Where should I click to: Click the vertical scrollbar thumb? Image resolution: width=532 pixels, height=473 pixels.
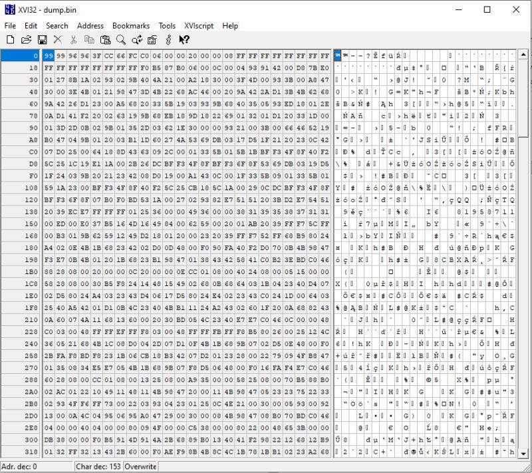pyautogui.click(x=523, y=98)
